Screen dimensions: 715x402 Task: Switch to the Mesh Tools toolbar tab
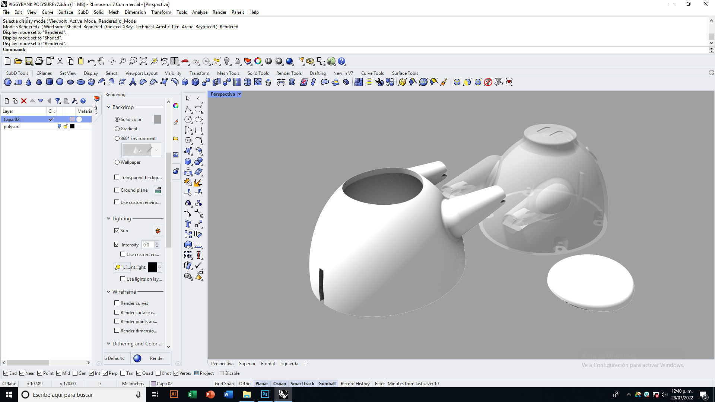coord(228,73)
